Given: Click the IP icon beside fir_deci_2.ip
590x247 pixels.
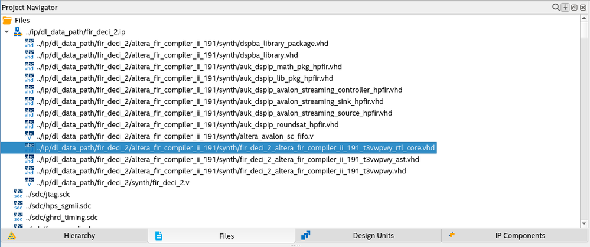Looking at the screenshot, I should (x=18, y=32).
